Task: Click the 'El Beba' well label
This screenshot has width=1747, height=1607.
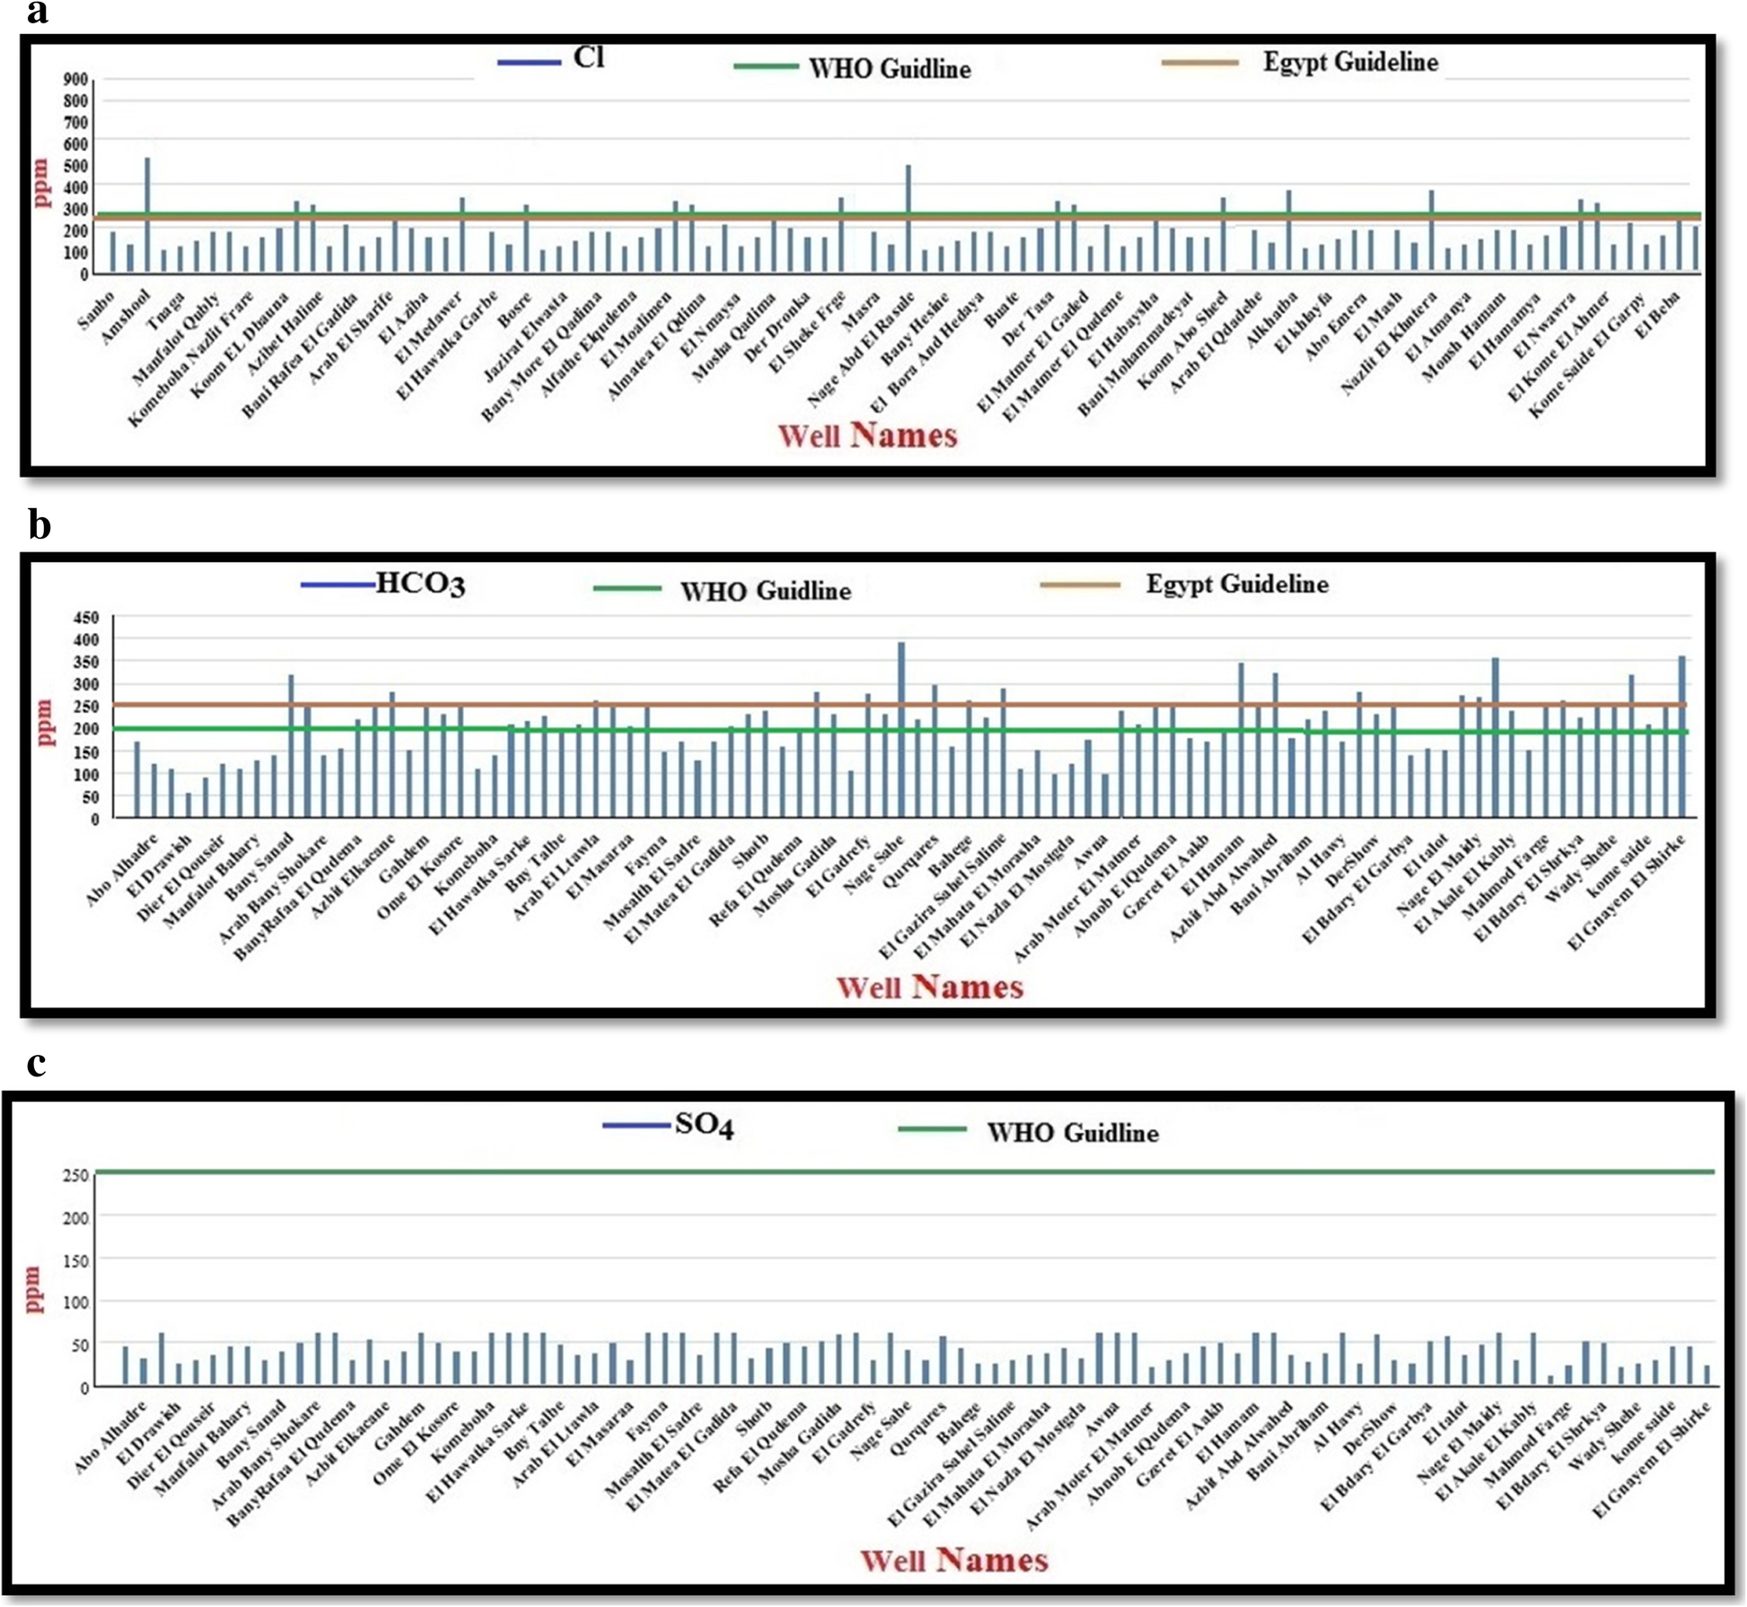Action: coord(1657,314)
